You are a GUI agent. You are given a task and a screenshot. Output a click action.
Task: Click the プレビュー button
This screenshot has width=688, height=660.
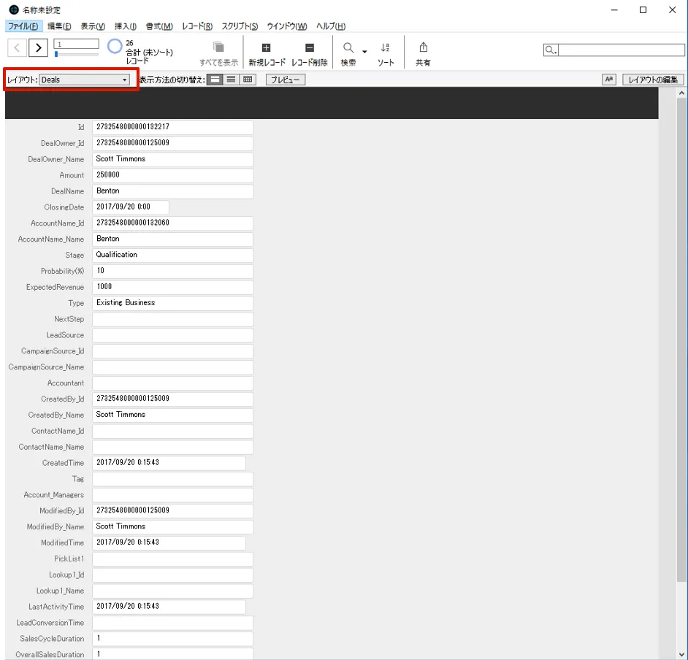(x=283, y=79)
